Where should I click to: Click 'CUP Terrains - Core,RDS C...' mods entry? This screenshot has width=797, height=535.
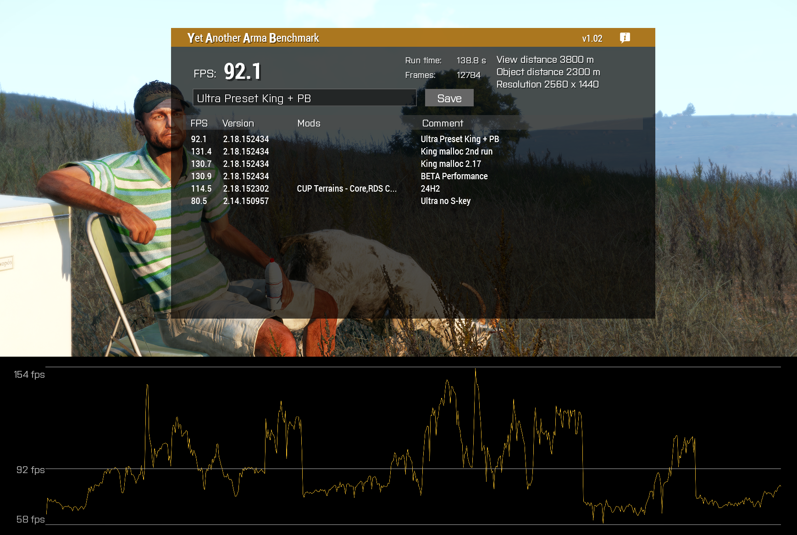tap(347, 188)
